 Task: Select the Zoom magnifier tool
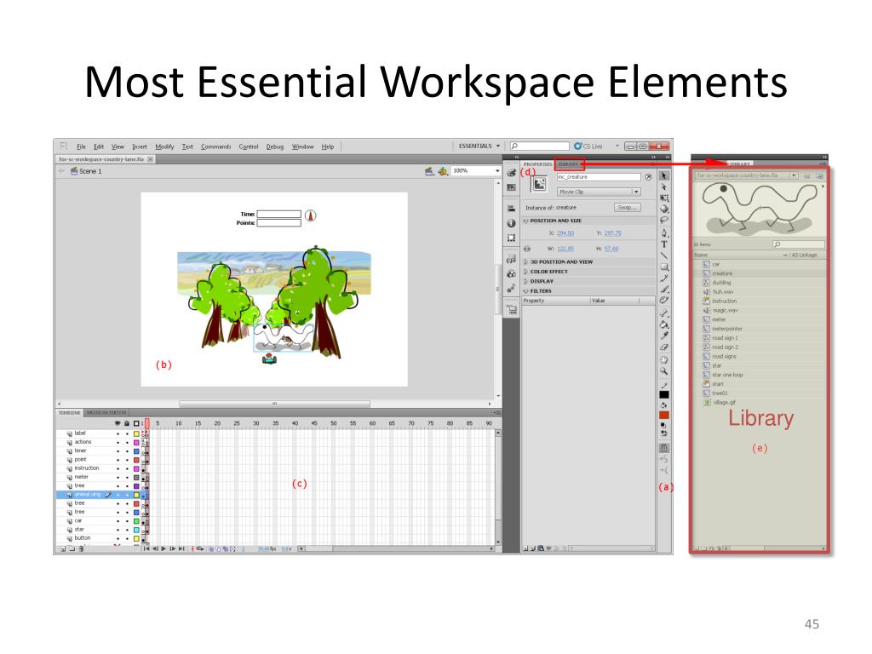[664, 371]
